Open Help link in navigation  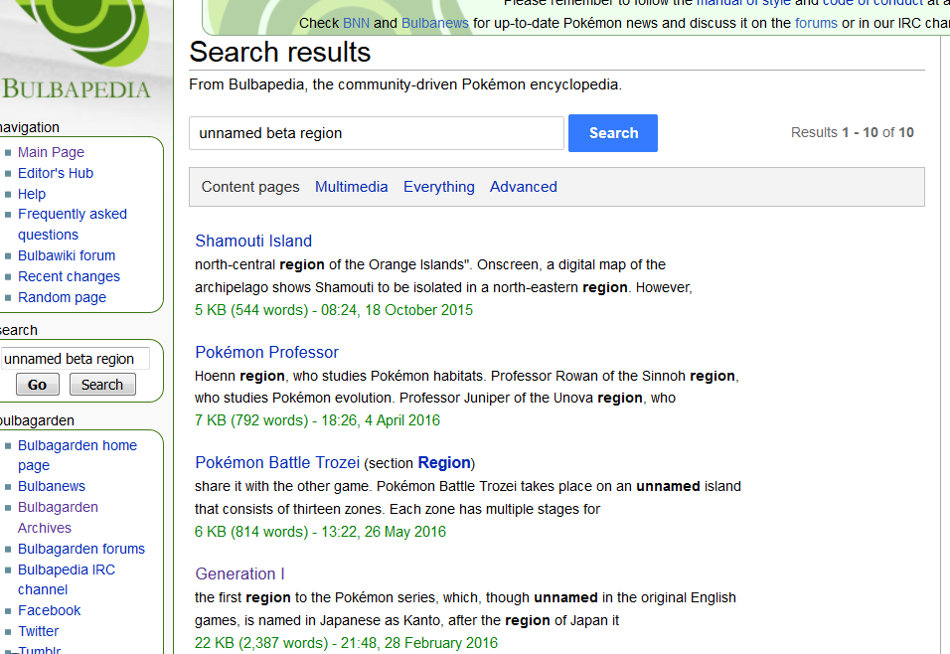pos(32,194)
